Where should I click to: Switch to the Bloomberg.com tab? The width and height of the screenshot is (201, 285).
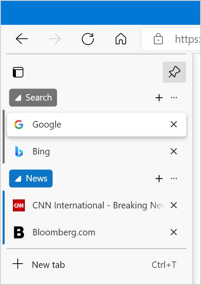click(x=96, y=232)
